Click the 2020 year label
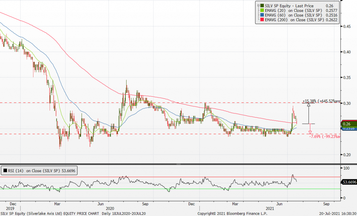Screen dimensions: 357x216 (x=110, y=208)
